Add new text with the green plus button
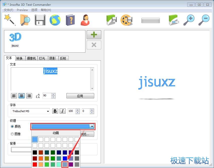 [x=94, y=35]
